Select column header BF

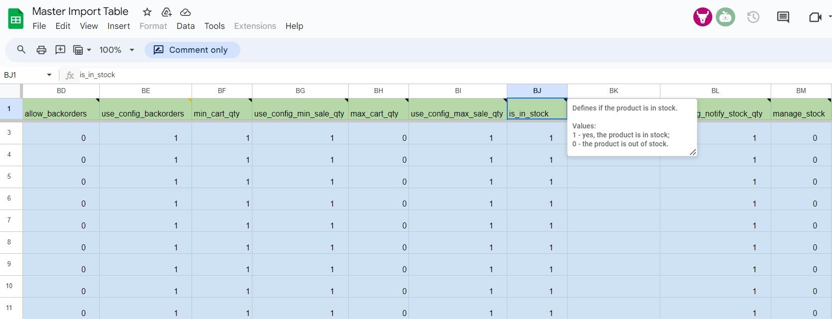(x=222, y=91)
